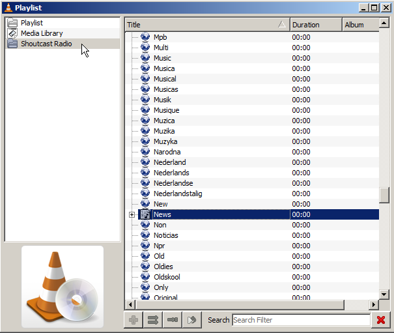This screenshot has height=333, width=394.
Task: Select the Nederland genre entry
Action: coord(169,162)
